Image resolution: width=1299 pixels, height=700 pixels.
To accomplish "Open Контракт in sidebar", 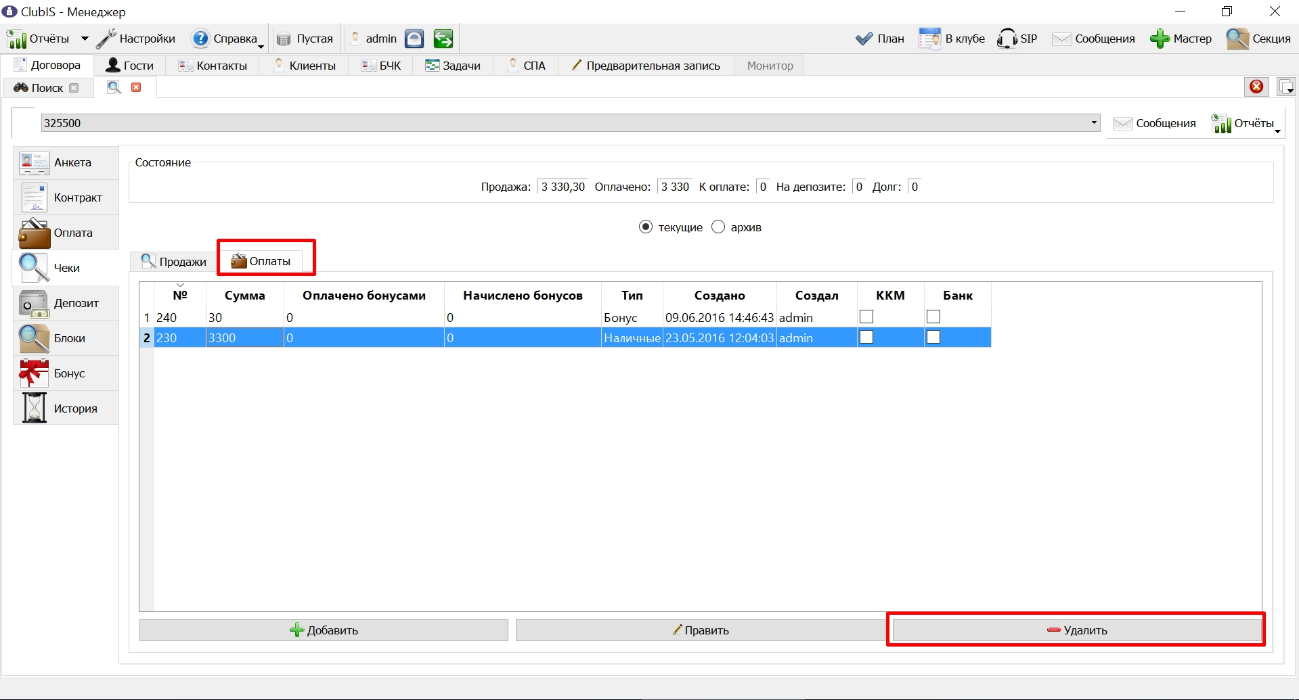I will tap(66, 197).
